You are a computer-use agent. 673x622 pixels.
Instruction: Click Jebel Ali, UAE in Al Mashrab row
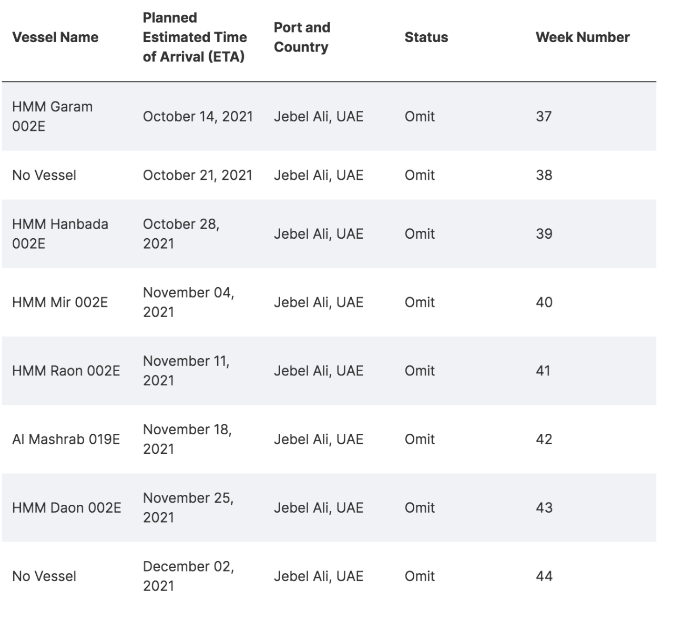pos(318,439)
